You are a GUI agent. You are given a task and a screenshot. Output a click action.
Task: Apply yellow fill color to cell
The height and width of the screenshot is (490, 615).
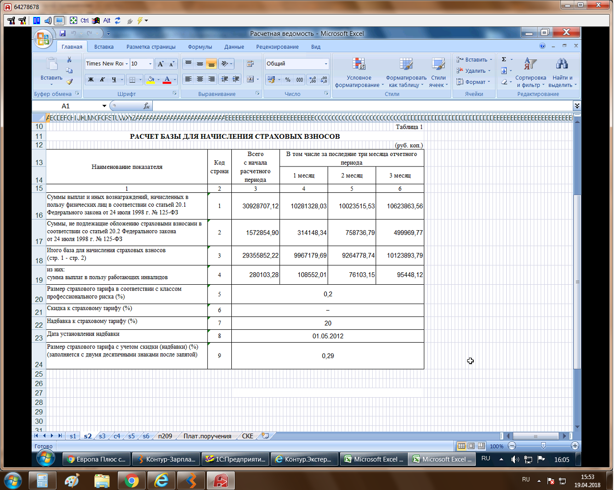pyautogui.click(x=150, y=79)
